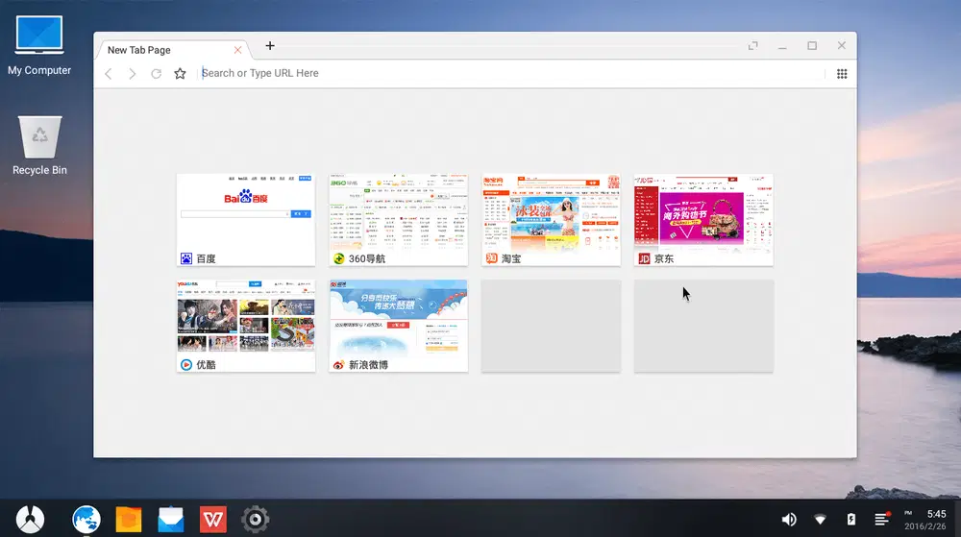The image size is (961, 537).
Task: Open the Sina Weibo (新浪微博) thumbnail
Action: pos(399,326)
